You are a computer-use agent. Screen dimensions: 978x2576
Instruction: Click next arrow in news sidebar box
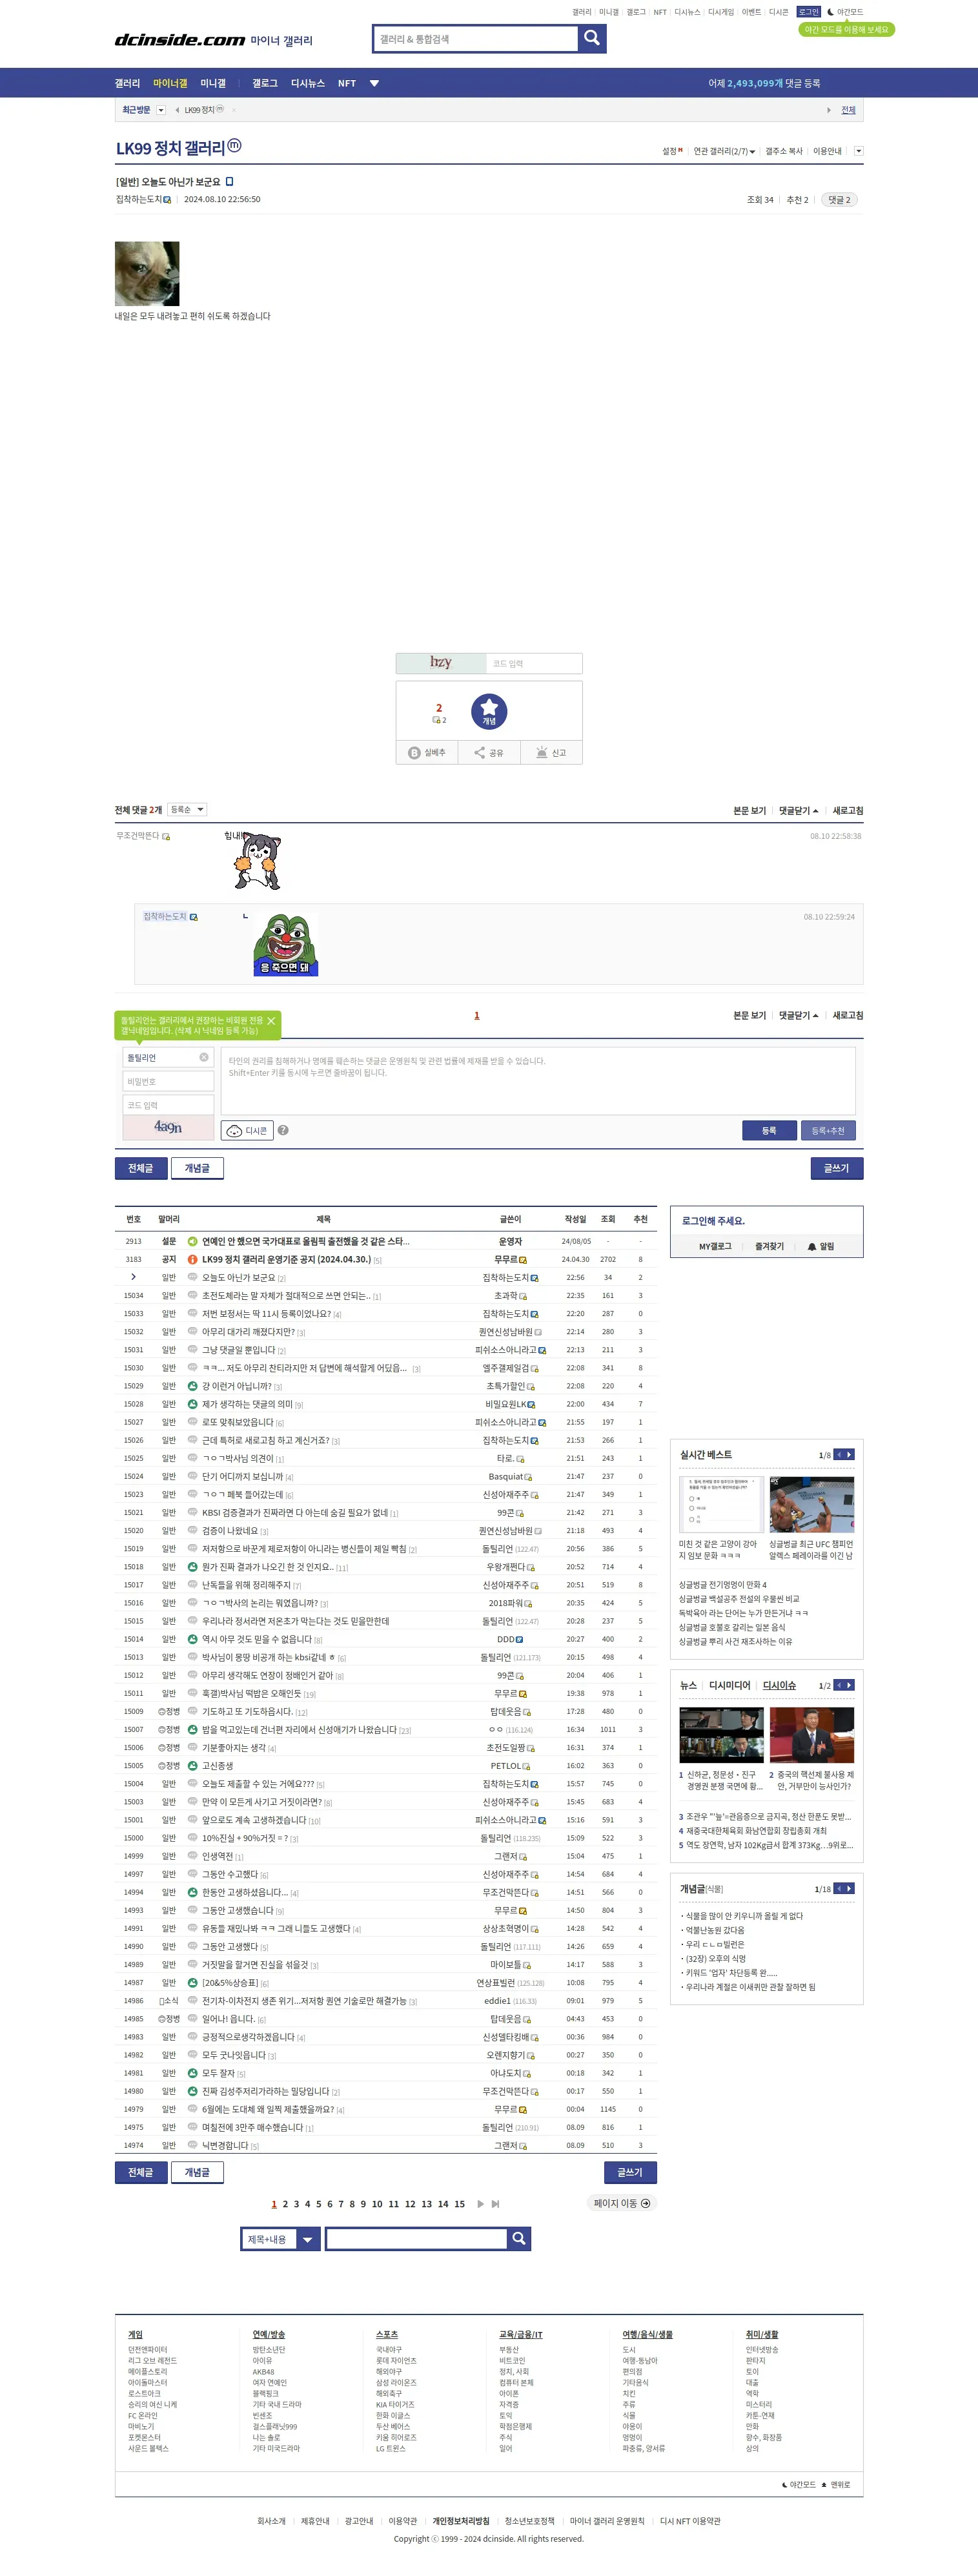(x=849, y=1685)
